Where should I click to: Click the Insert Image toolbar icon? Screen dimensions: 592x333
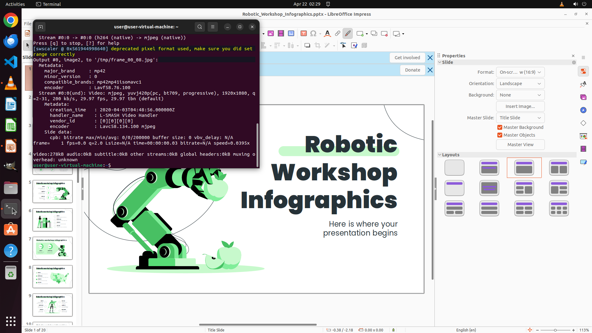coord(271,34)
